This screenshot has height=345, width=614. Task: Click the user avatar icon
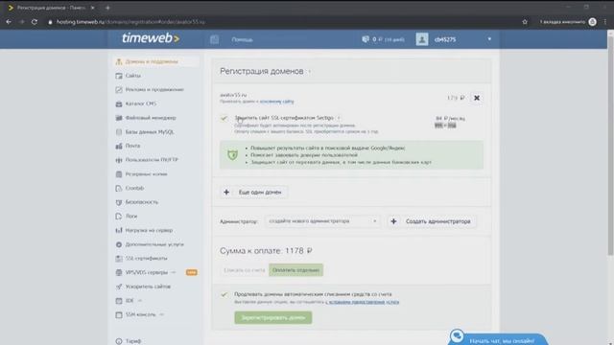(422, 39)
